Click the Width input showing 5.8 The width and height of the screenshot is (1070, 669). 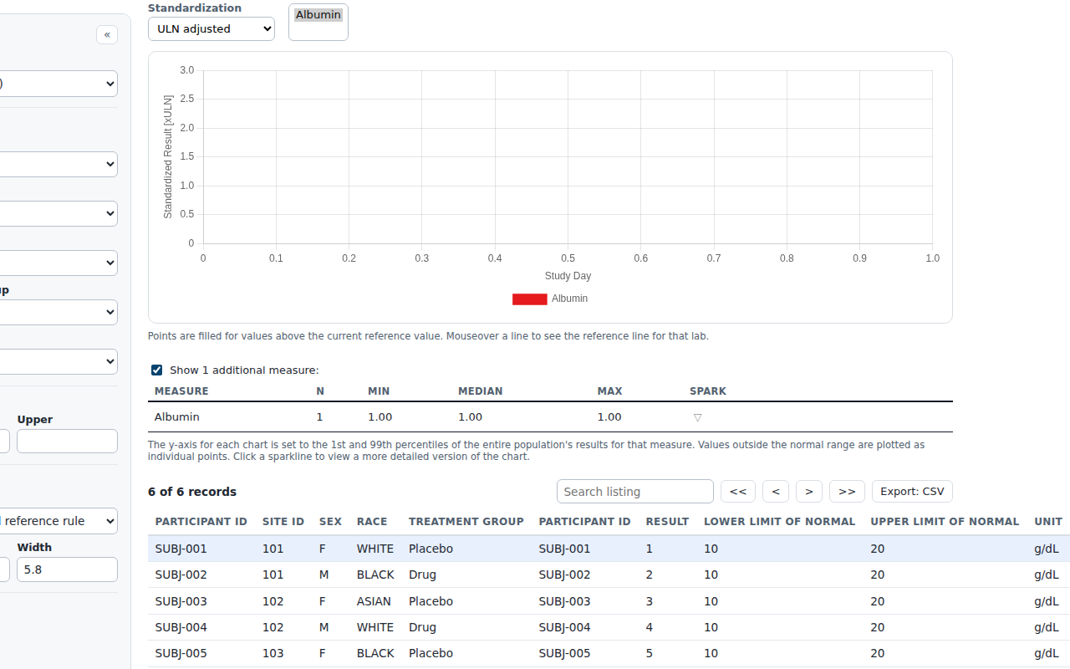coord(67,569)
